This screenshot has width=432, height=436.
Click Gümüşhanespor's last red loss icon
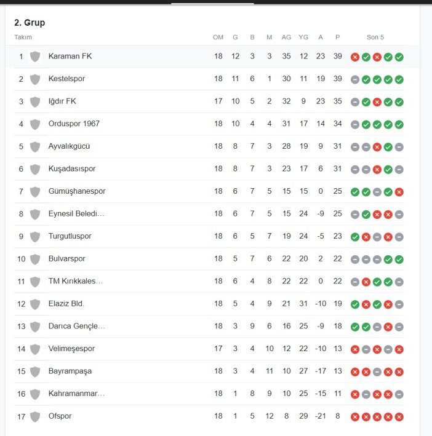pyautogui.click(x=399, y=192)
